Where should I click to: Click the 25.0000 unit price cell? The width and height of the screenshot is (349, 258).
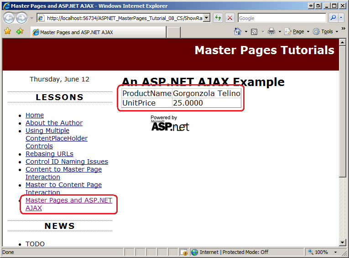(207, 103)
